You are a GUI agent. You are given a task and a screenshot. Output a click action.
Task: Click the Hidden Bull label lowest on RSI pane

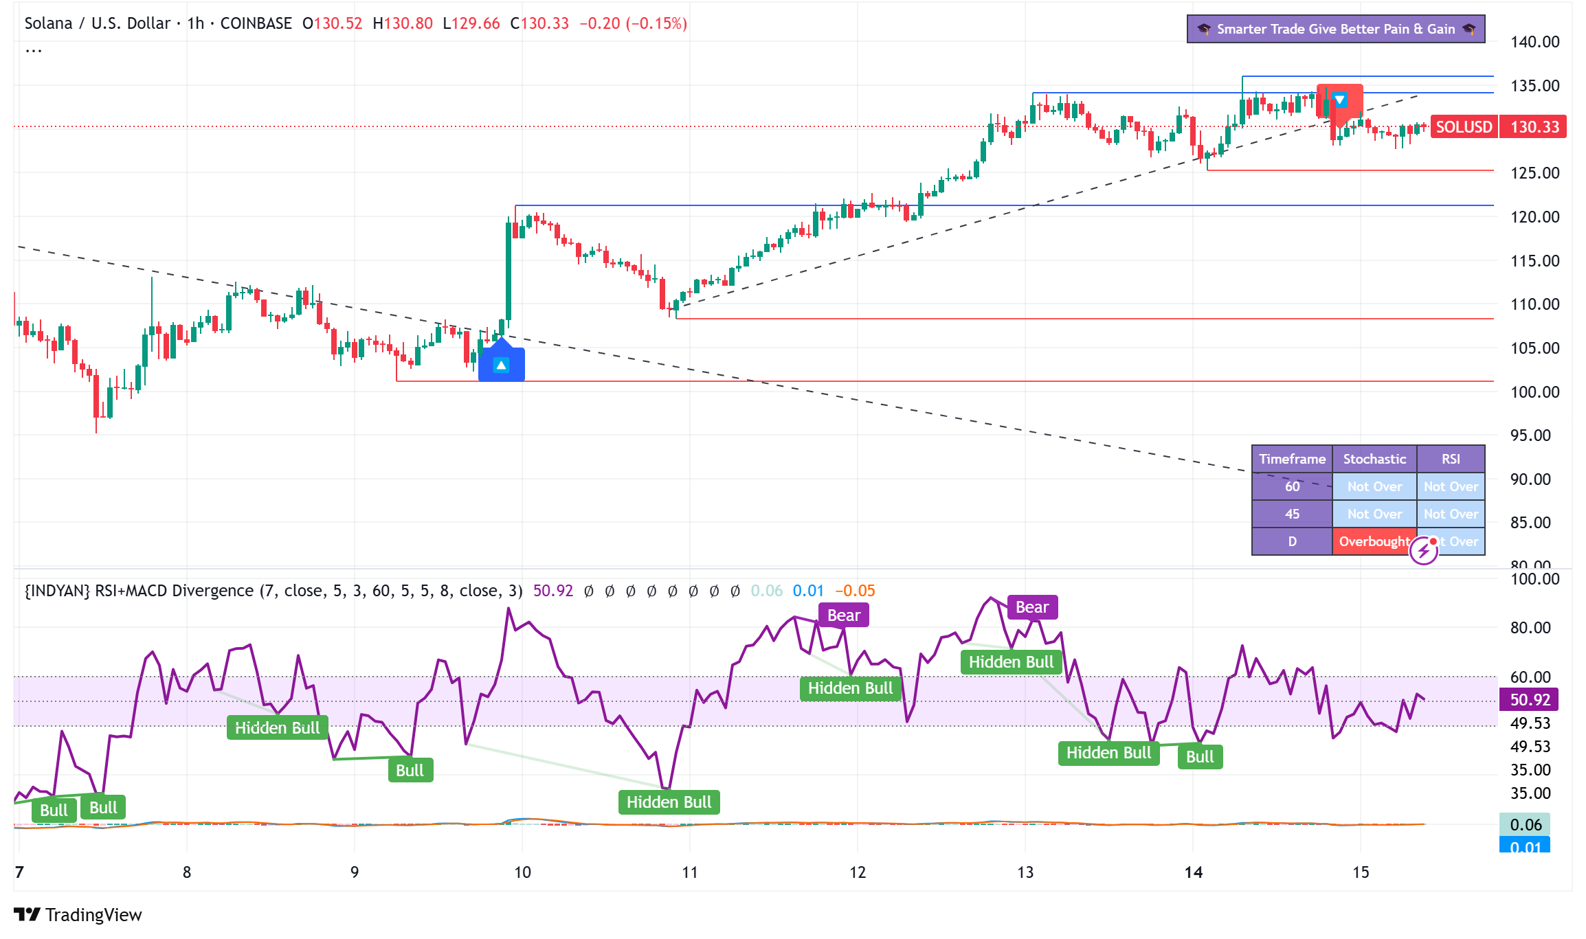[669, 802]
